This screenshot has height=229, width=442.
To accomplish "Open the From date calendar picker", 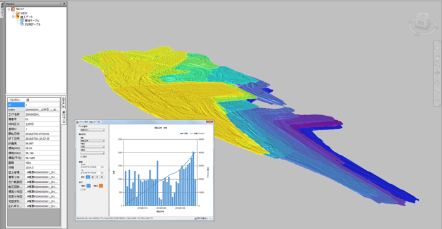I will coord(102,167).
